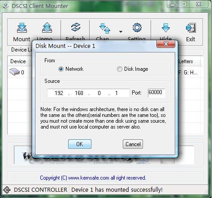Click the Mount toolbar icon

pos(22,28)
